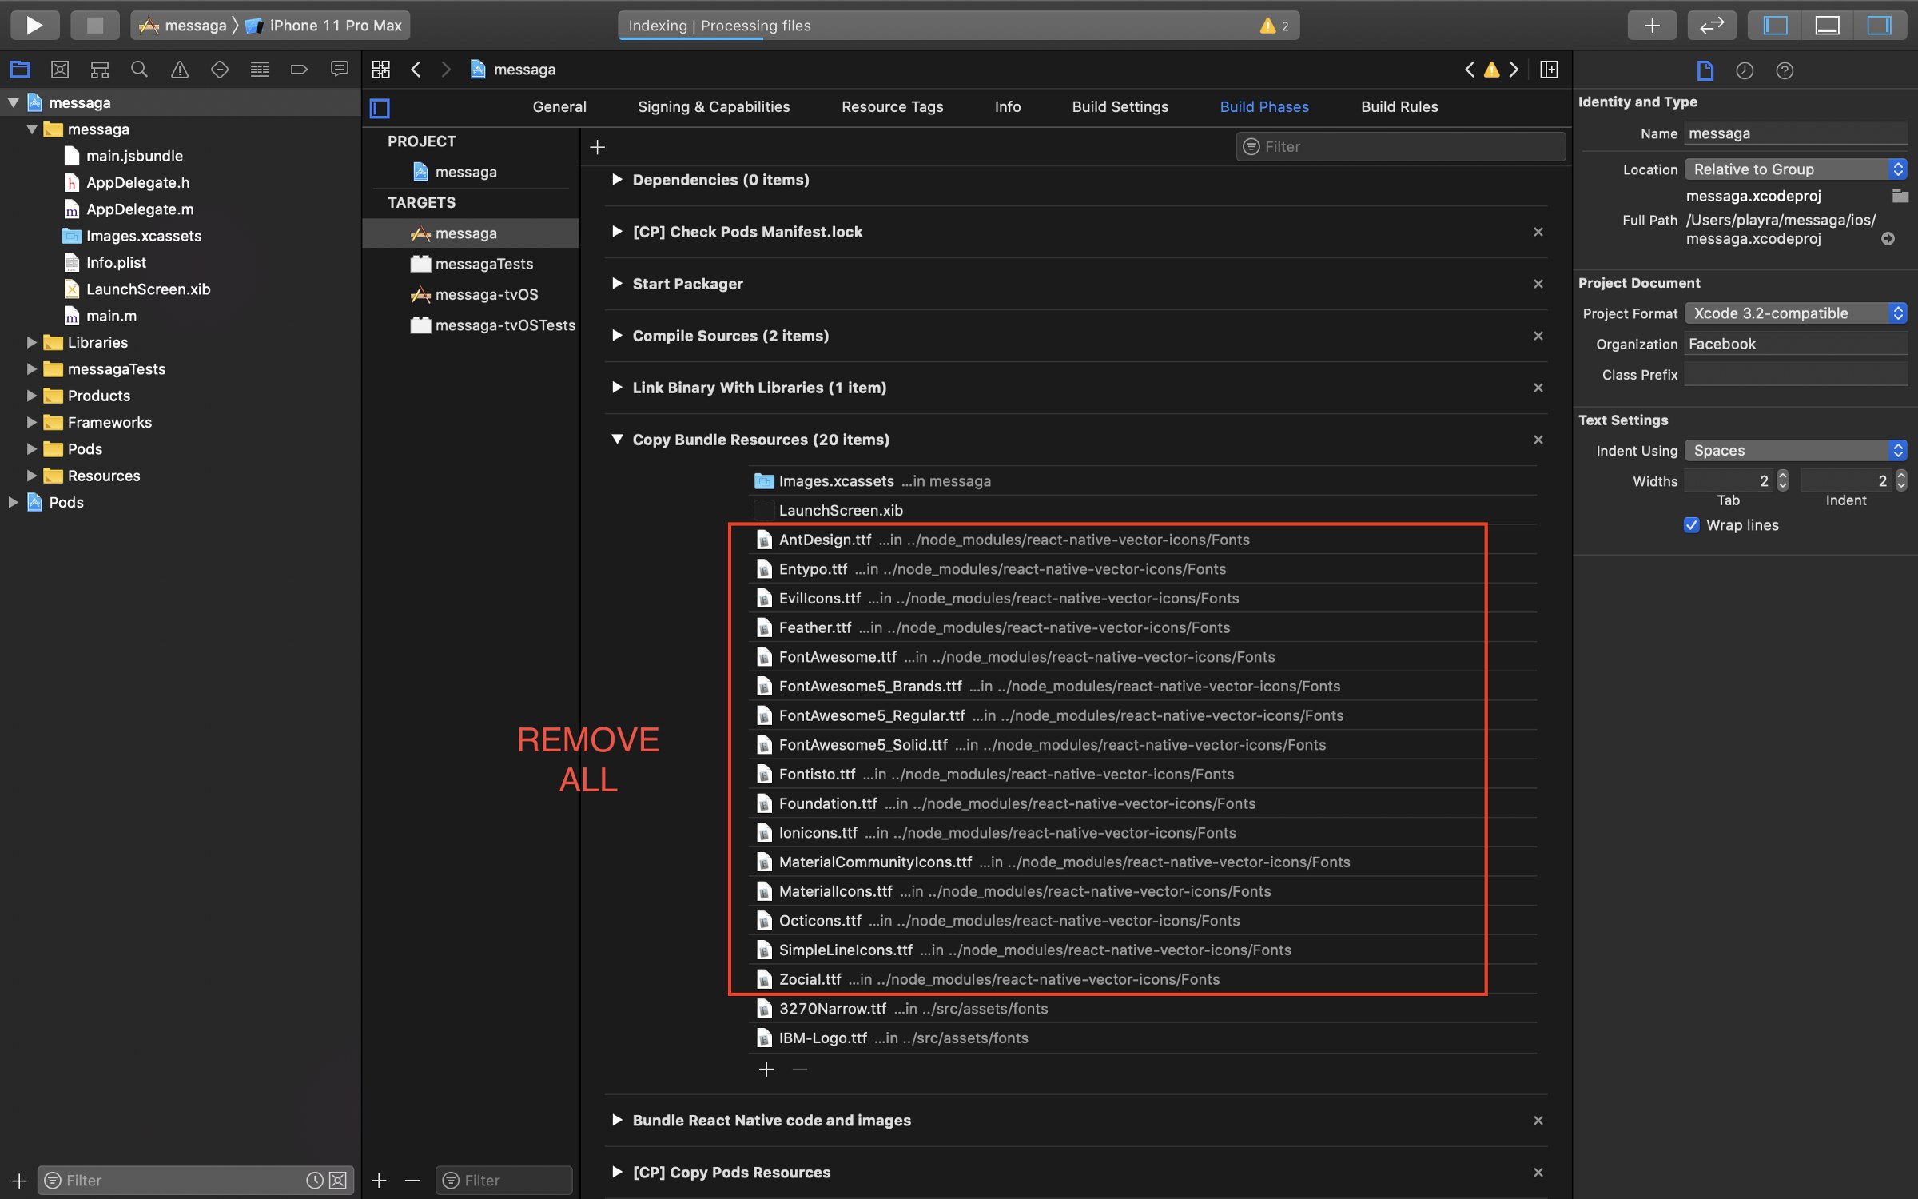The image size is (1918, 1199).
Task: Open the Issue navigator warning icon
Action: click(x=180, y=70)
